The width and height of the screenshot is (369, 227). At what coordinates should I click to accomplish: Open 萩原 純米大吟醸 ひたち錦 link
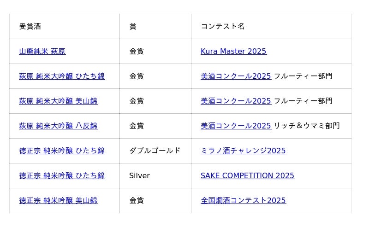(62, 76)
